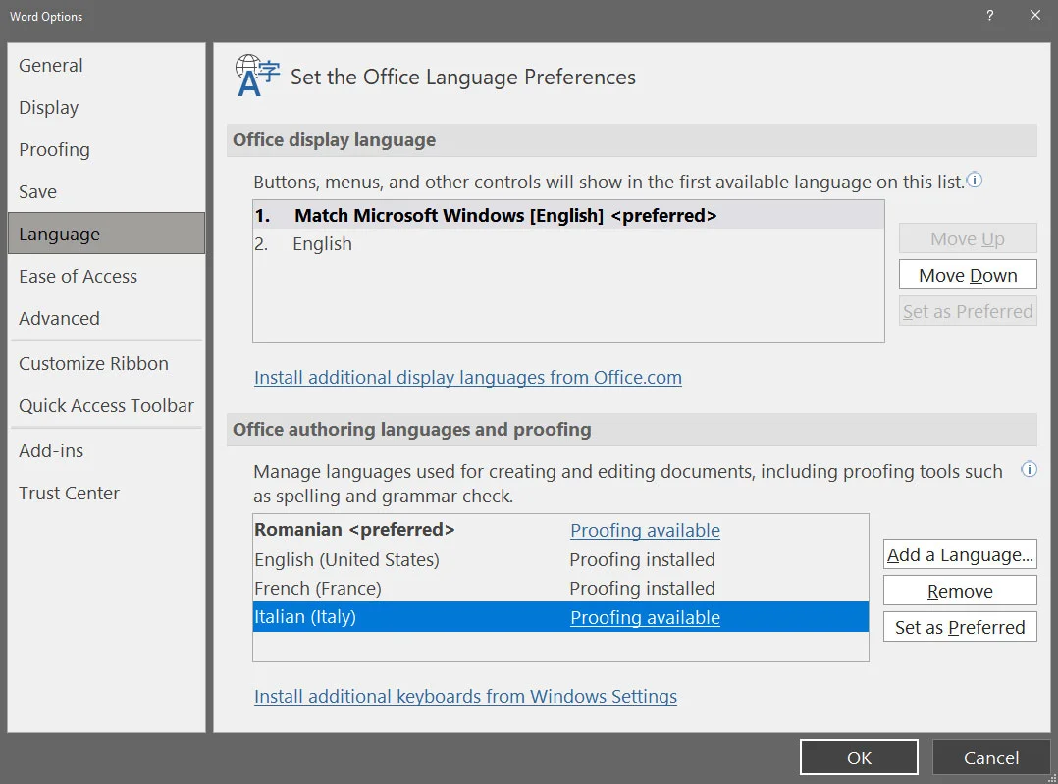Click the Help question mark in title bar
Image resolution: width=1058 pixels, height=784 pixels.
(990, 16)
